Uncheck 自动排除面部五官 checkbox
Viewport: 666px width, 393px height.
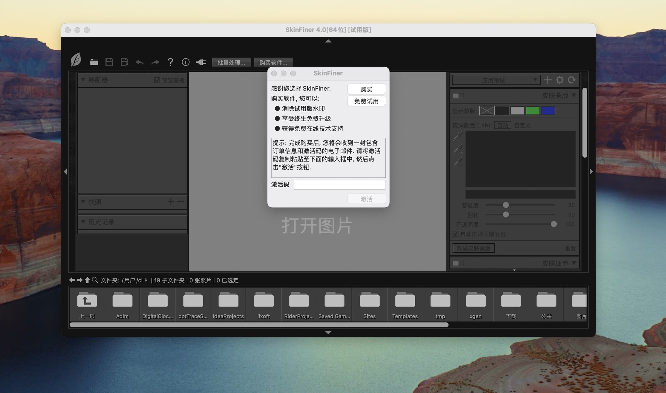coord(455,234)
